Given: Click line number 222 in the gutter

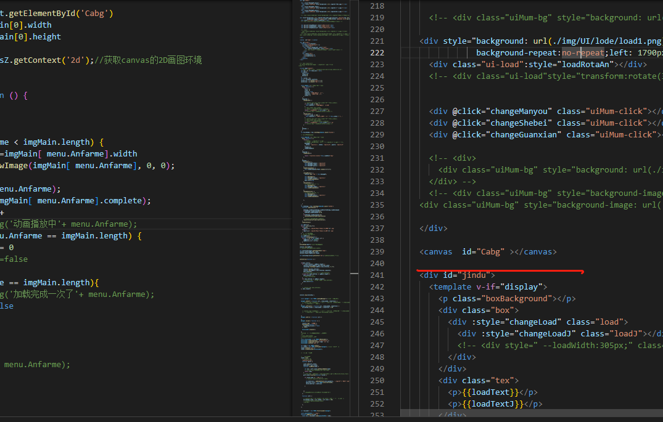Looking at the screenshot, I should (377, 53).
